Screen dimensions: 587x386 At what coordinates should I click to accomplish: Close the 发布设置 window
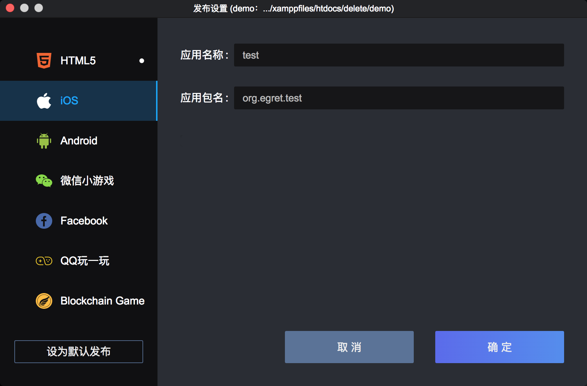point(10,8)
